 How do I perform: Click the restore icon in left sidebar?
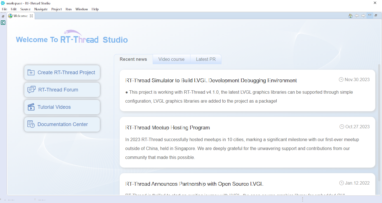tap(3, 16)
